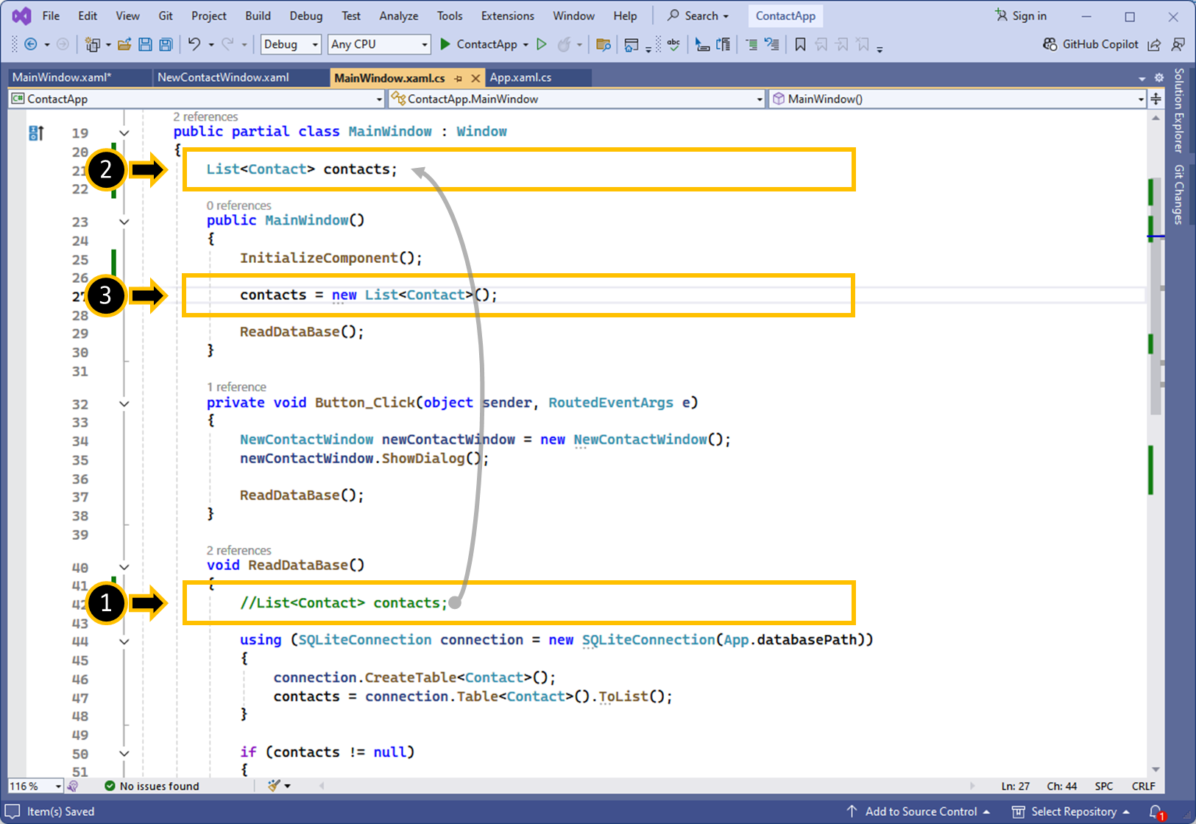Collapse the using block at line 44
This screenshot has height=824, width=1196.
pyautogui.click(x=124, y=641)
